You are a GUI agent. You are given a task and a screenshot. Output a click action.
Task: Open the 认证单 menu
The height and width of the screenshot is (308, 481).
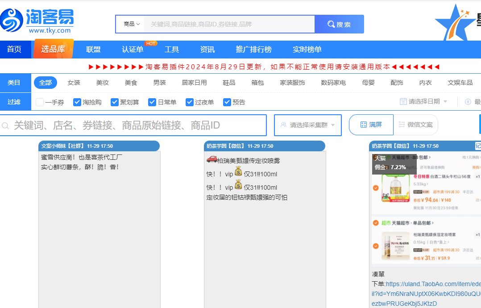click(133, 50)
